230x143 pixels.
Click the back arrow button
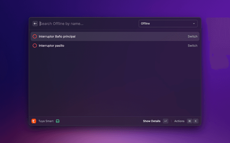coord(35,24)
